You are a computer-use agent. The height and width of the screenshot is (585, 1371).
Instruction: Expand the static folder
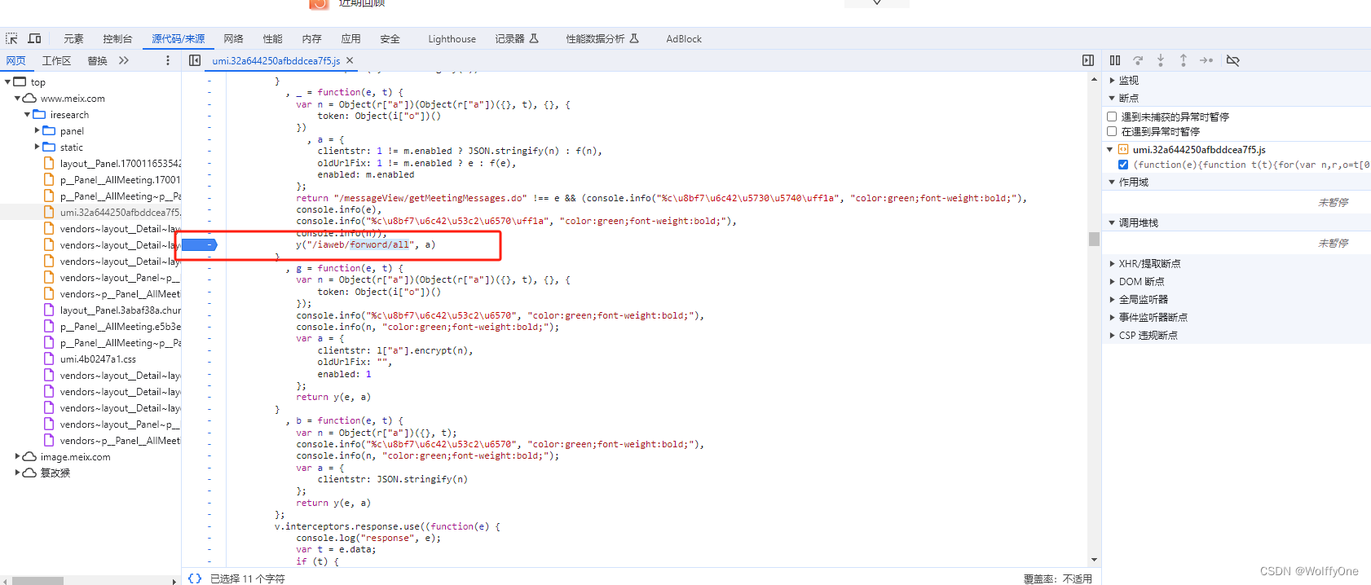click(37, 147)
